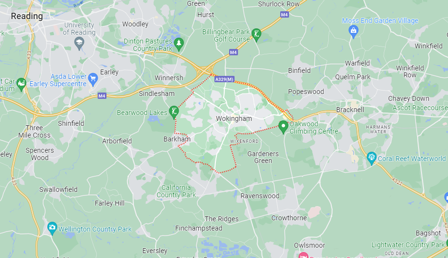This screenshot has height=258, width=448.
Task: Open the California Country Park label
Action: 176,191
